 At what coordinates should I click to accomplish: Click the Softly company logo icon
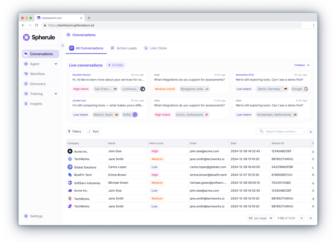[135, 115]
